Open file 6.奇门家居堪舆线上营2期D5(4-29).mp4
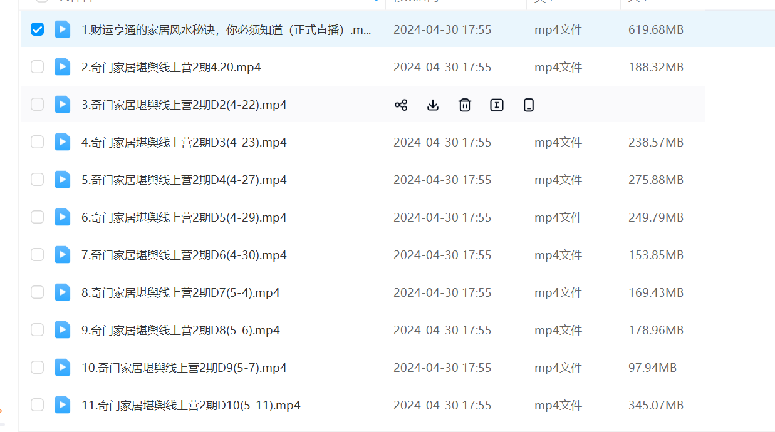 tap(184, 217)
